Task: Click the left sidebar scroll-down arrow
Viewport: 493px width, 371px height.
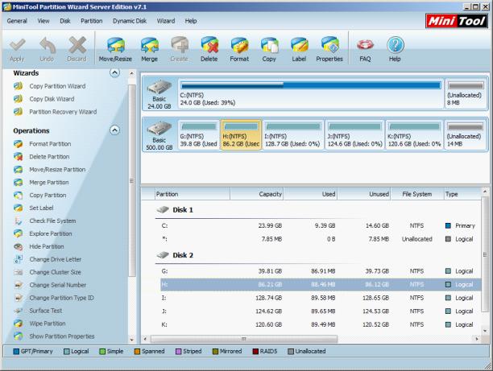Action: tap(132, 340)
